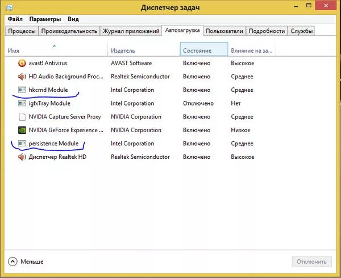
Task: Click Intel Corporation publisher of hkcmd Module
Action: click(x=132, y=90)
